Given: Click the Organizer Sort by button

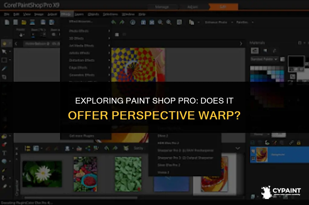Looking at the screenshot, I should point(139,148).
